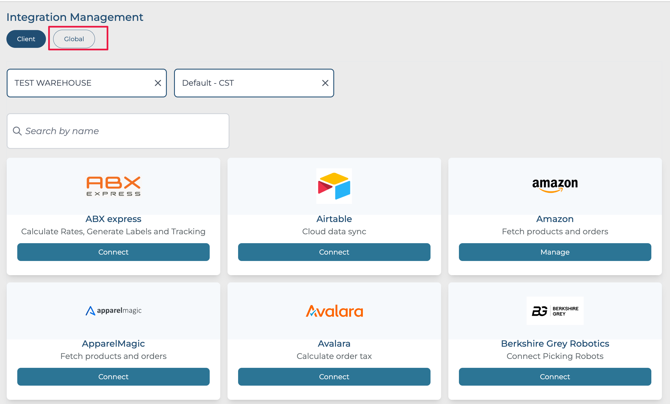The height and width of the screenshot is (404, 670).
Task: Click the ABX Express logo
Action: tap(113, 186)
